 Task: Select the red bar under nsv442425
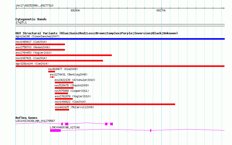(62, 110)
